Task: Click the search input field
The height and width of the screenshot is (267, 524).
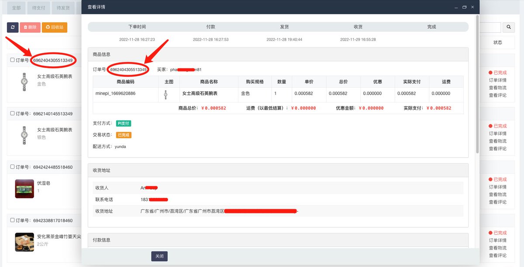Action: pyautogui.click(x=490, y=27)
